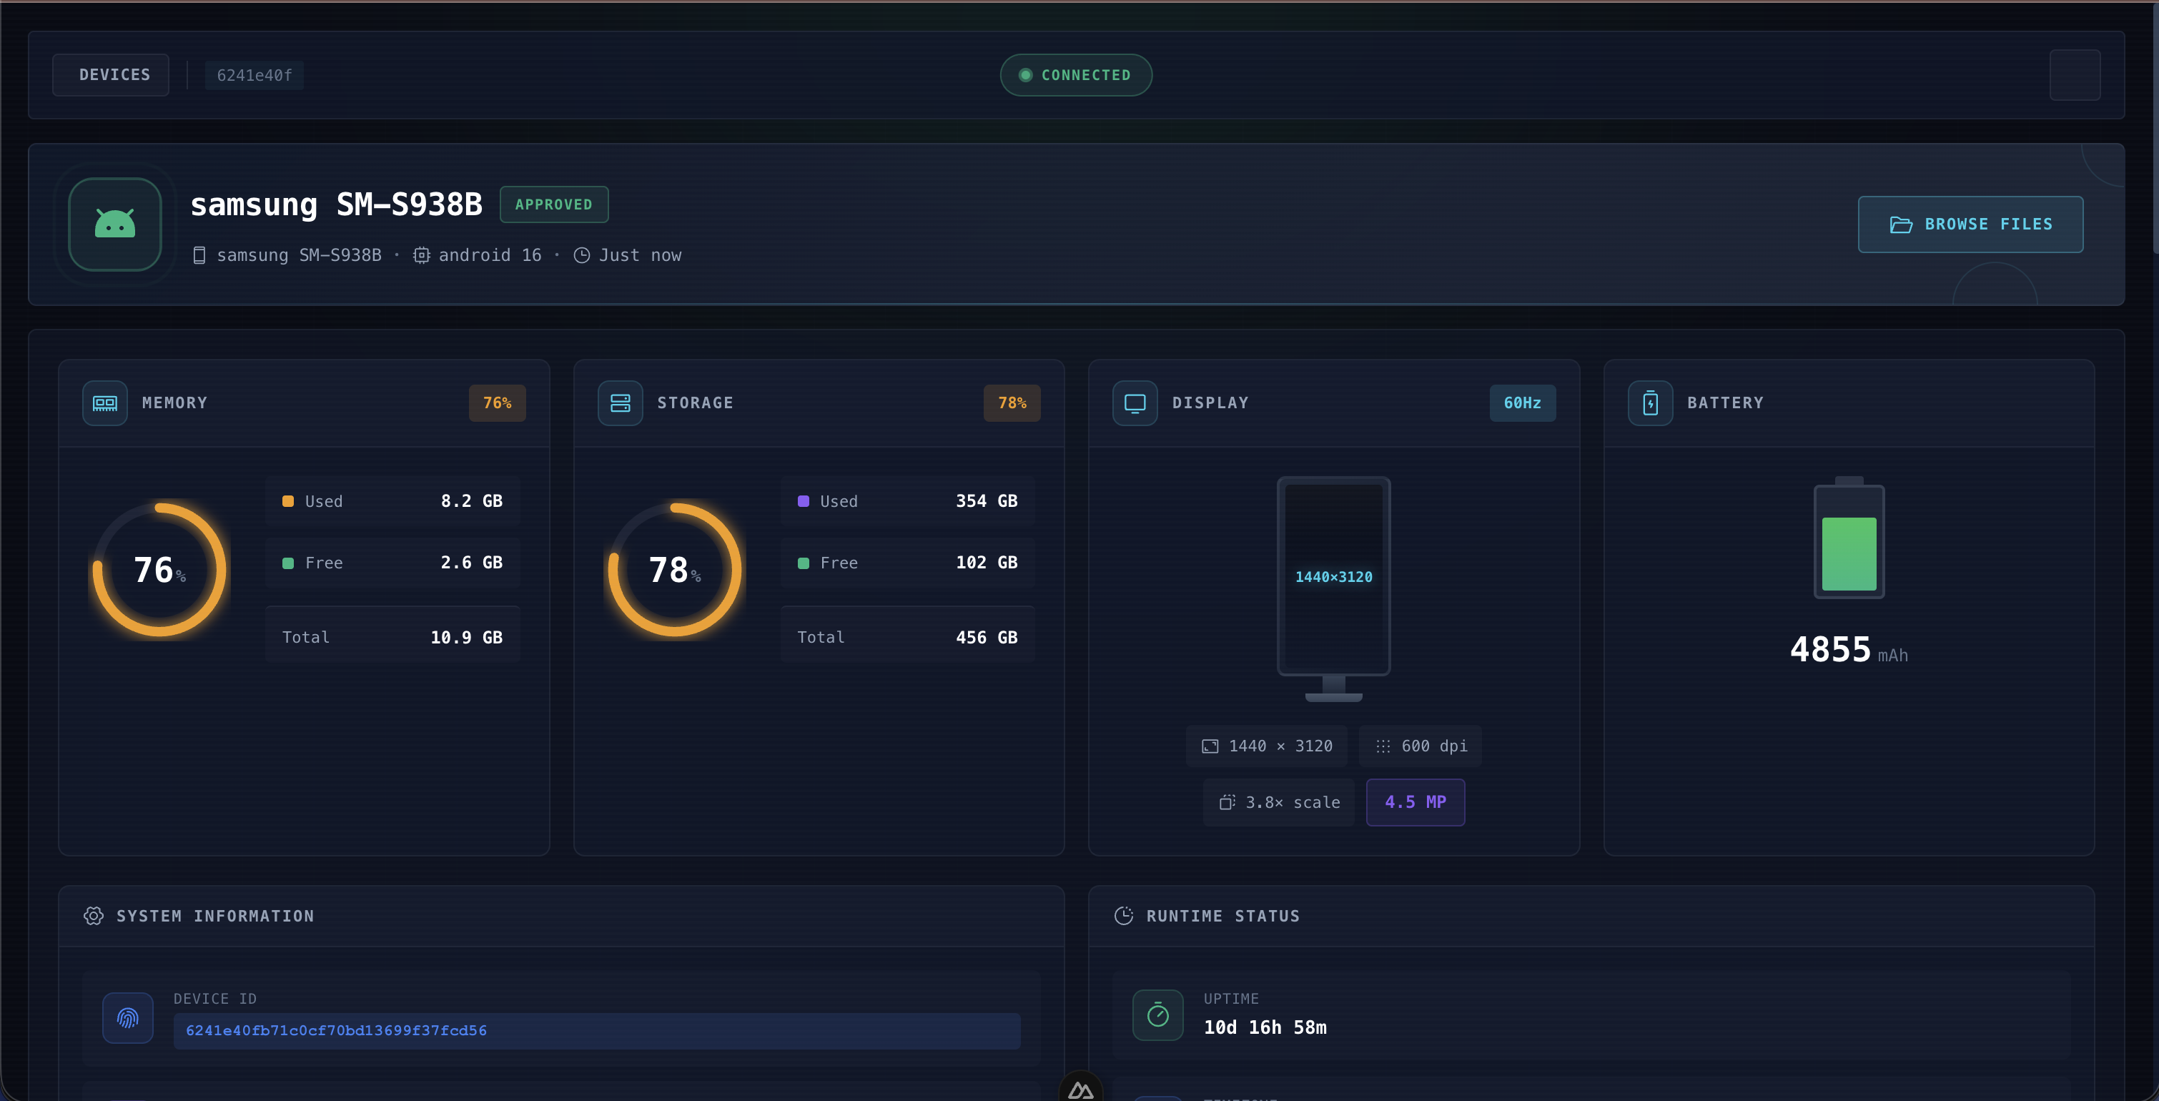
Task: Click the purple swatch next to storage Used
Action: tap(803, 501)
